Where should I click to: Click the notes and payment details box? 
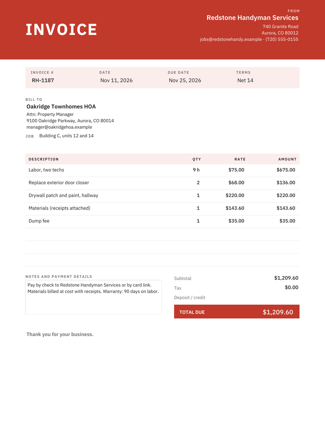click(x=94, y=297)
